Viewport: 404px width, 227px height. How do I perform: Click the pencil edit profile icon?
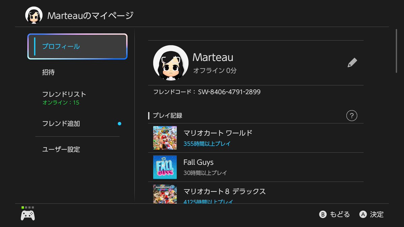pos(352,63)
